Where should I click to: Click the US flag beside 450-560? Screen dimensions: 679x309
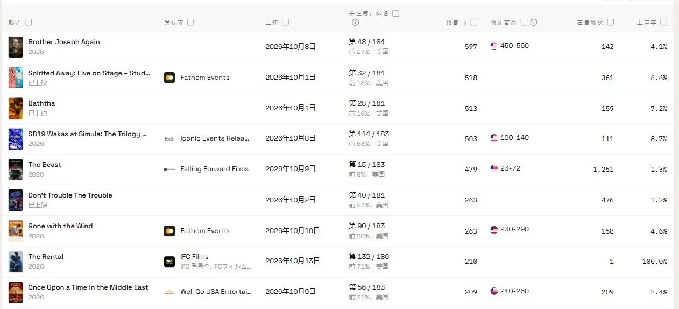click(x=494, y=46)
